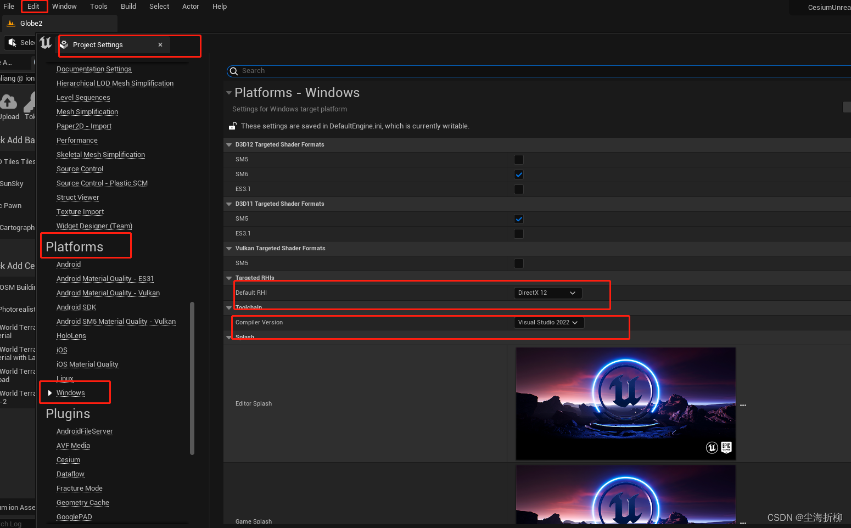The width and height of the screenshot is (851, 528).
Task: Select Android under Platforms
Action: pyautogui.click(x=69, y=265)
